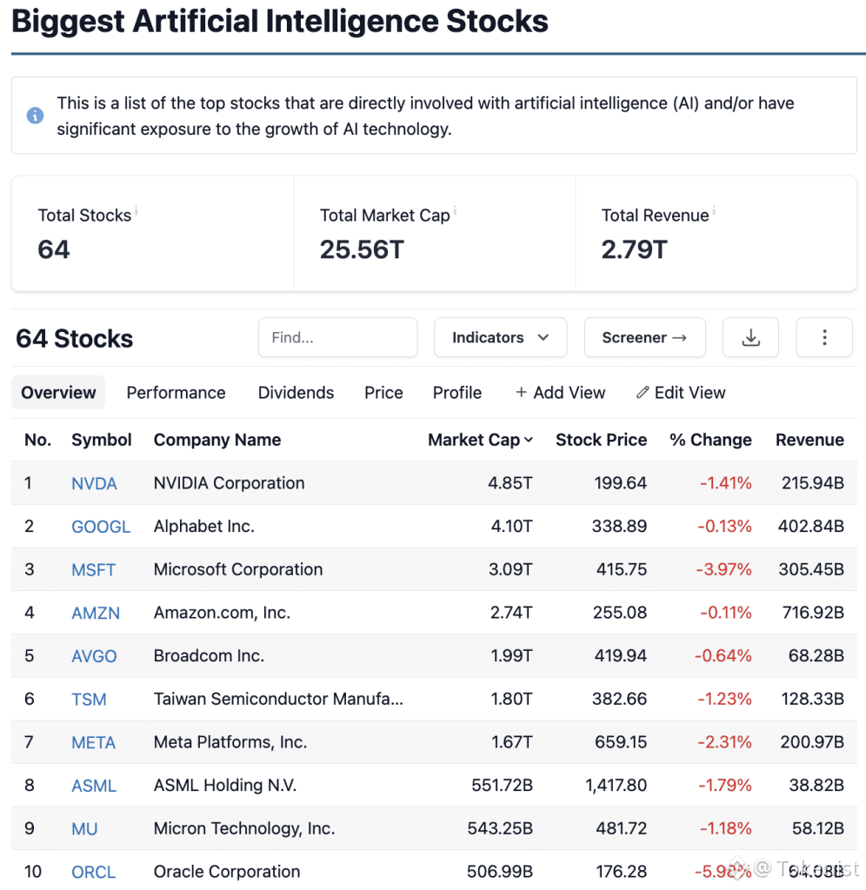866x890 pixels.
Task: Open the NVDA symbol link
Action: click(94, 483)
